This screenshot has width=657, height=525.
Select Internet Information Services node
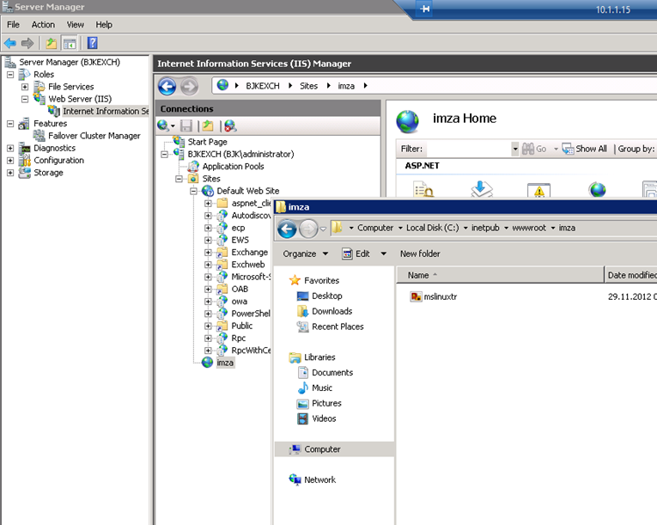point(106,111)
